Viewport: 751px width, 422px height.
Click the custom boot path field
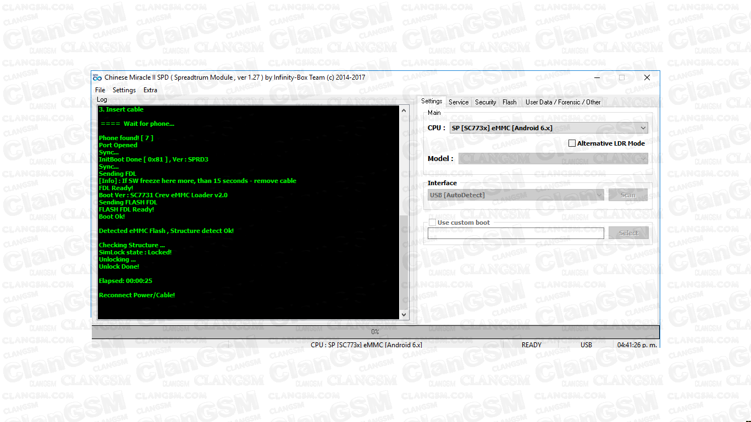(516, 233)
